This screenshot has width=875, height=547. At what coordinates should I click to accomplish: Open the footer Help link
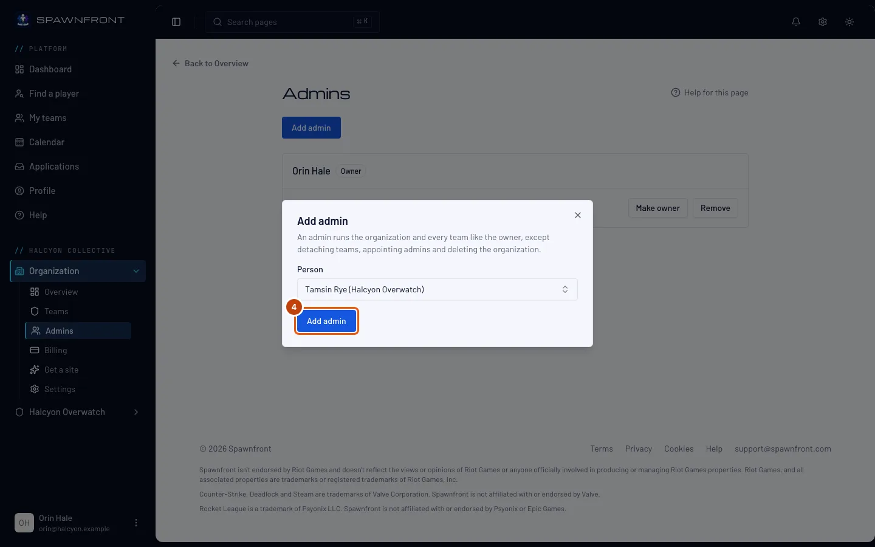pyautogui.click(x=714, y=449)
